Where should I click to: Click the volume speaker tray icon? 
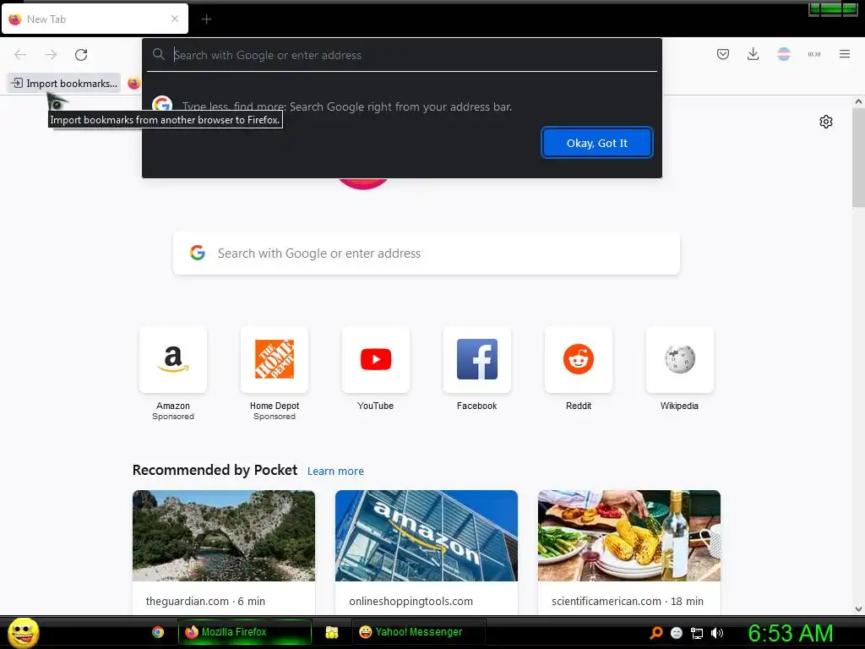click(716, 633)
